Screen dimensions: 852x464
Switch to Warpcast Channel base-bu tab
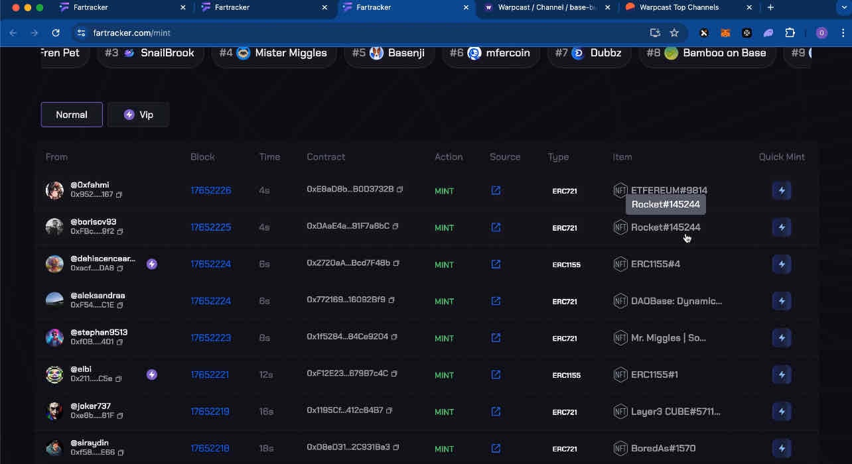pos(547,7)
